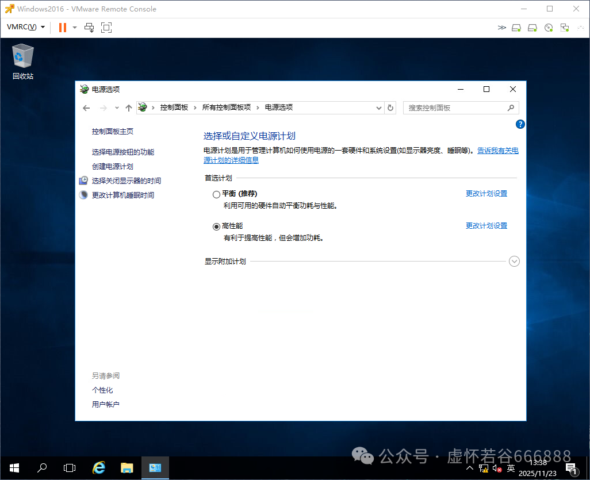Go back in the control panel window
The width and height of the screenshot is (590, 480).
pyautogui.click(x=86, y=108)
